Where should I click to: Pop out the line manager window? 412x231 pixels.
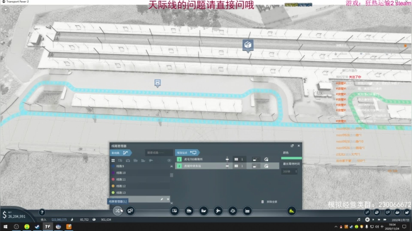292,146
